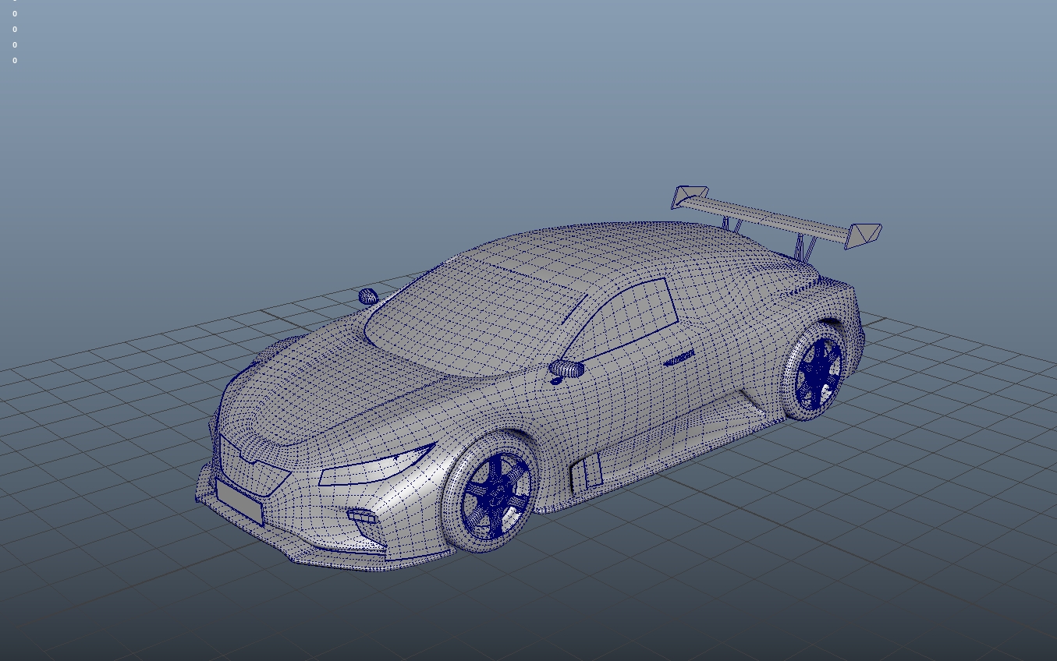Select the far-side mirror behind the windshield
This screenshot has width=1057, height=661.
pos(368,296)
